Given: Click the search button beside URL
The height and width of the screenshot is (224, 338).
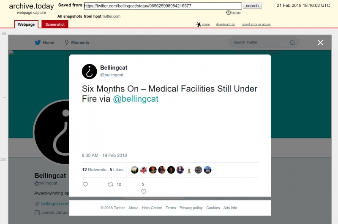Looking at the screenshot, I should [x=252, y=6].
